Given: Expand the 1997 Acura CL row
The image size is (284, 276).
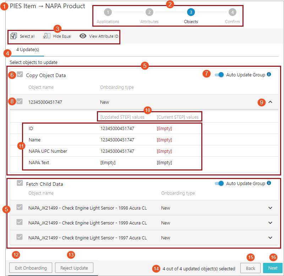Looking at the screenshot, I should (270, 238).
